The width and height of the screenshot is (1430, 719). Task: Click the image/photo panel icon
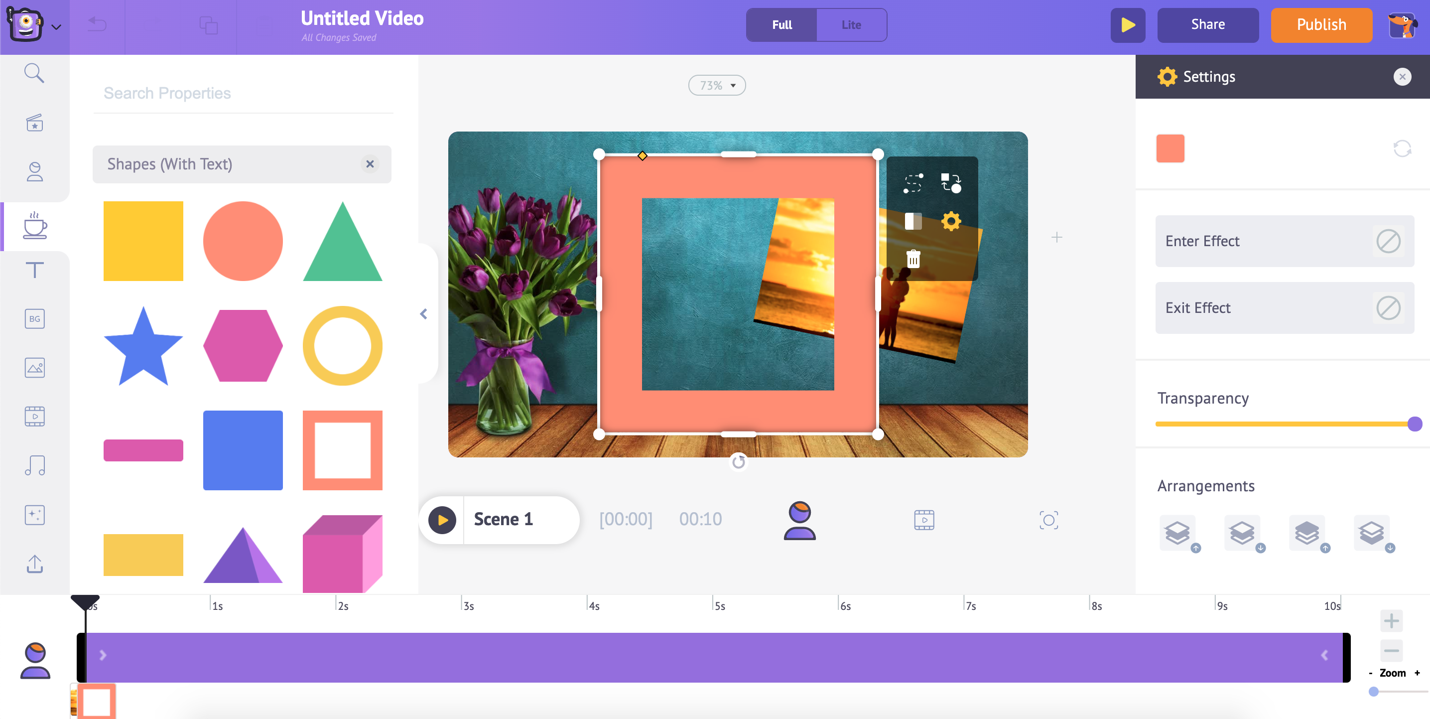(34, 369)
